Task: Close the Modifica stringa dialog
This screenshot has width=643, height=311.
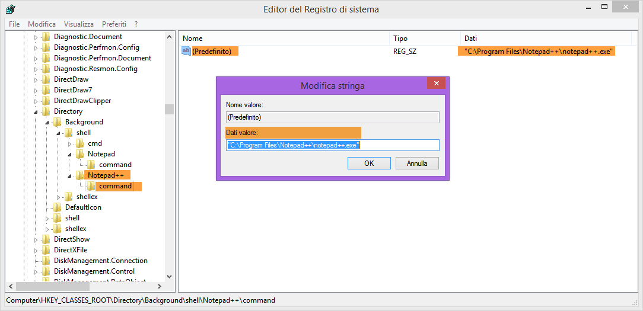Action: pos(437,83)
